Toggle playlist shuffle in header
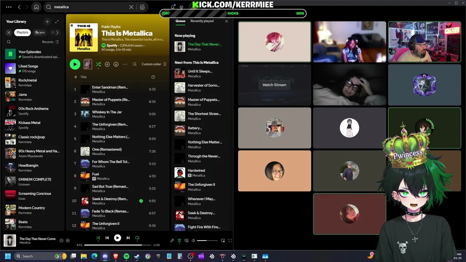 [x=98, y=64]
